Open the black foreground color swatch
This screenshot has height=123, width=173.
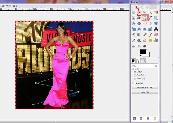pyautogui.click(x=143, y=52)
